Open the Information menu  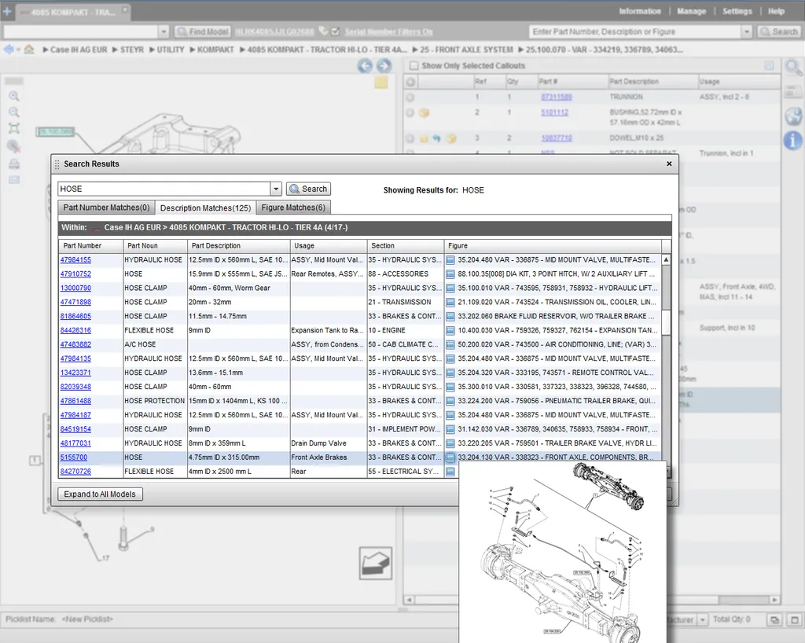(640, 11)
